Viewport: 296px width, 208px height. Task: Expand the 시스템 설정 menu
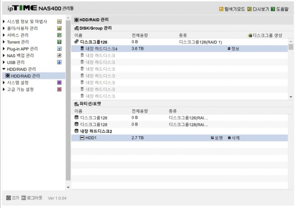3,83
